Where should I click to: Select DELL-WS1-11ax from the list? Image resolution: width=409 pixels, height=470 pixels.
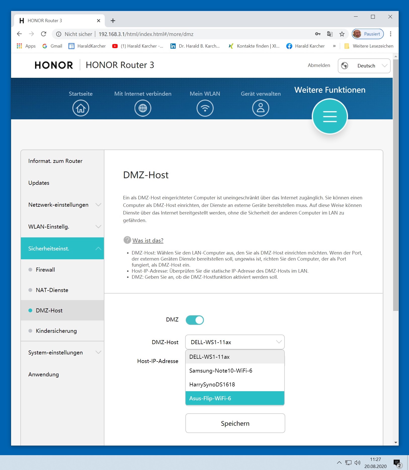click(235, 357)
